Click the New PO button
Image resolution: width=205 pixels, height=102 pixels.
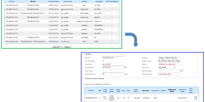click(x=56, y=47)
